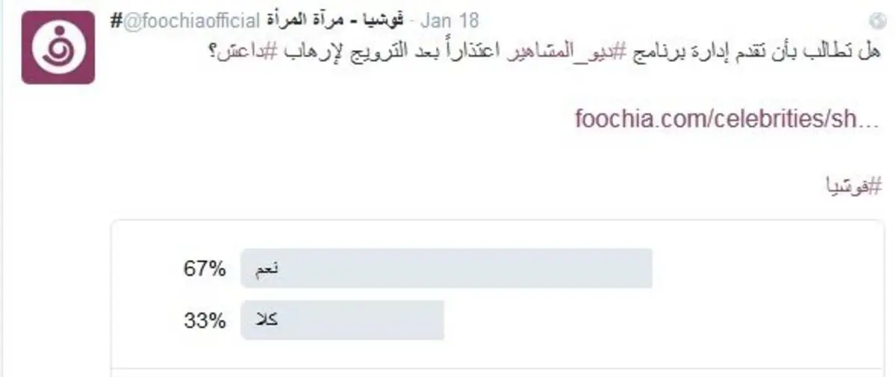This screenshot has width=896, height=377.
Task: Select the كلا poll result bar
Action: (x=343, y=320)
